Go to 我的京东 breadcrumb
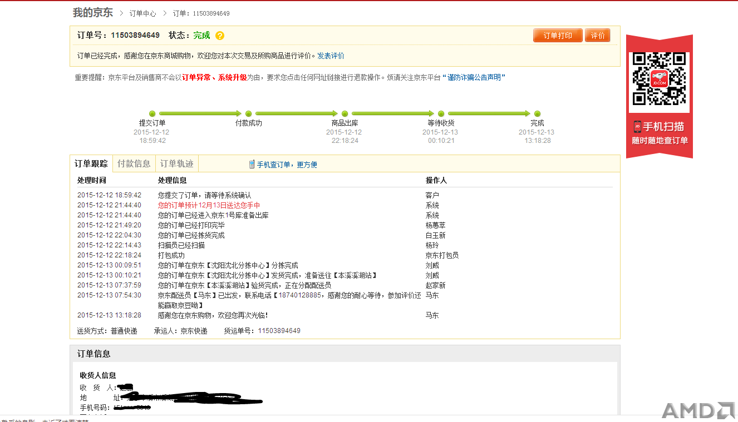738x422 pixels. click(92, 13)
